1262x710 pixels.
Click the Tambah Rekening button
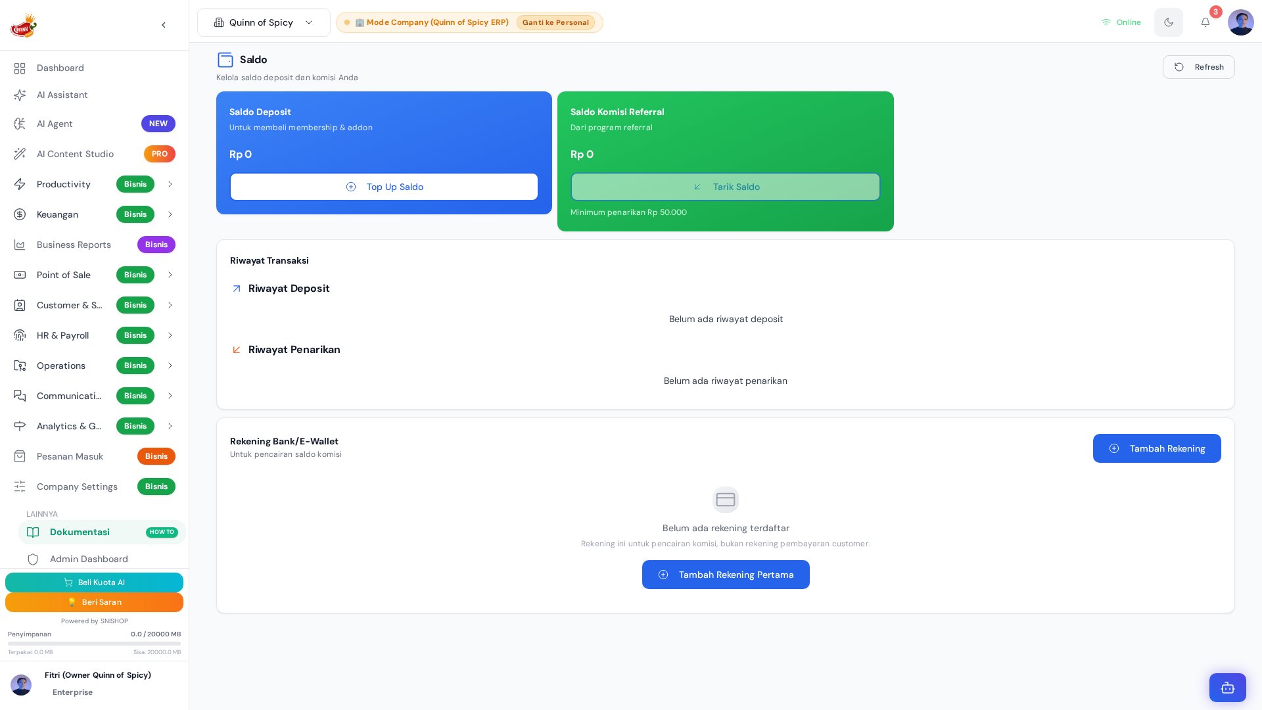point(1157,448)
